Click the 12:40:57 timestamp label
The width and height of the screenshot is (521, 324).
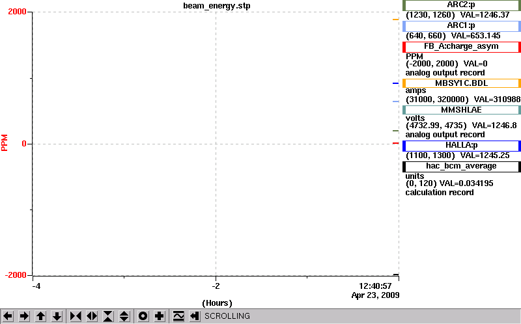coord(375,286)
